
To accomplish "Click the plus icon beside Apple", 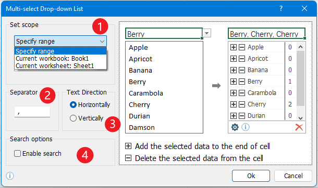I will pyautogui.click(x=234, y=47).
